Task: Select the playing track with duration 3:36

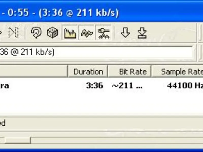Action: click(101, 86)
